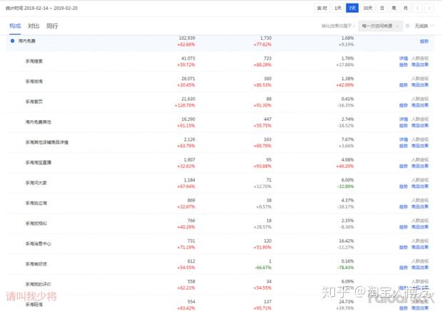Open 趋势 link for 手淘首页
This screenshot has height=311, width=442.
click(404, 105)
